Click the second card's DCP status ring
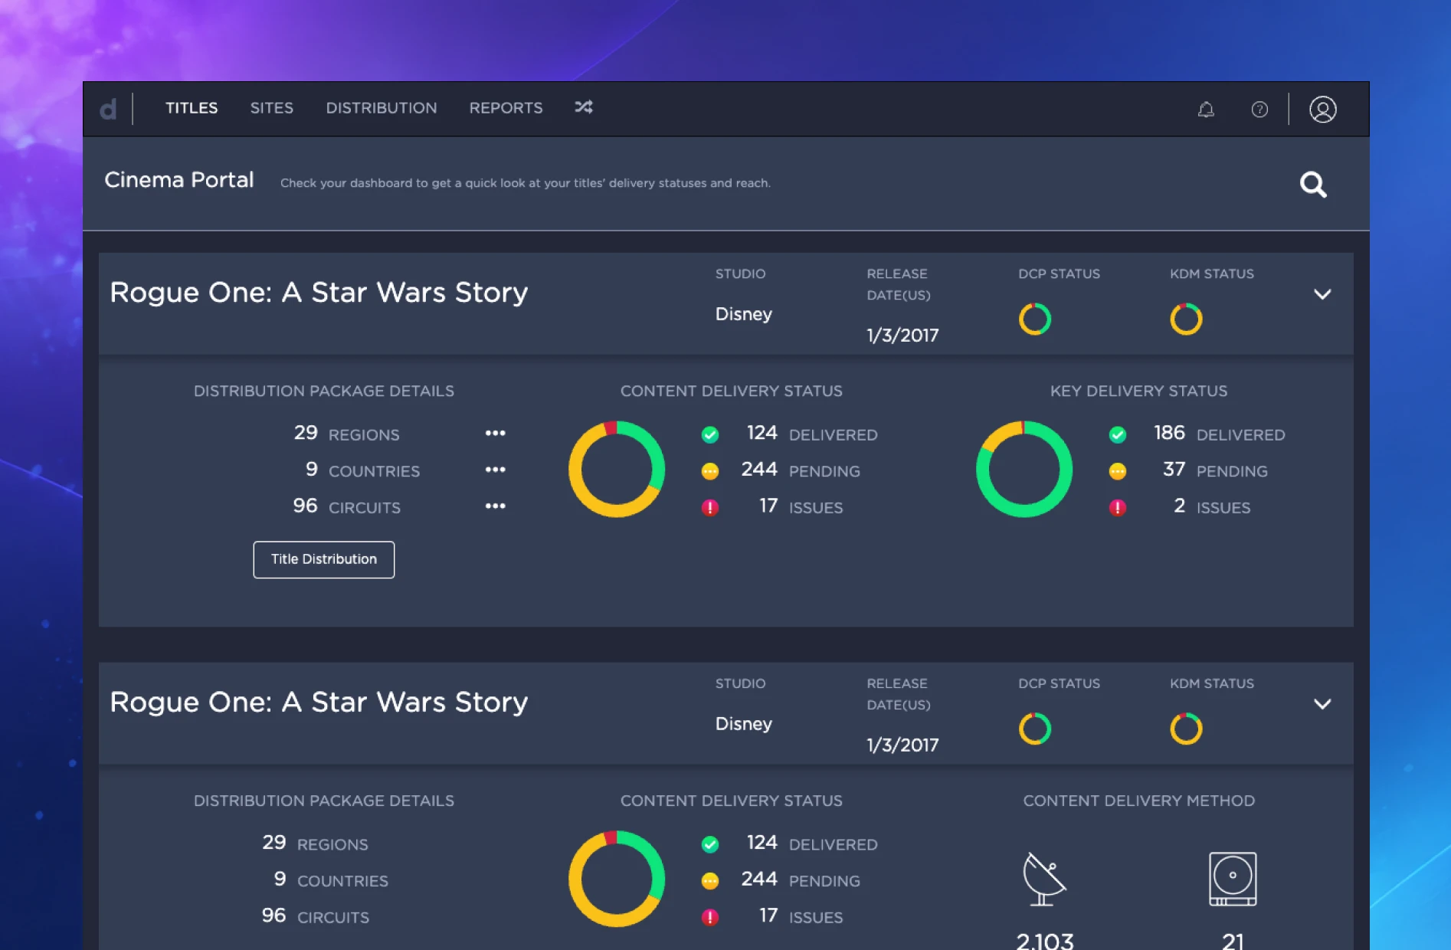 tap(1035, 729)
